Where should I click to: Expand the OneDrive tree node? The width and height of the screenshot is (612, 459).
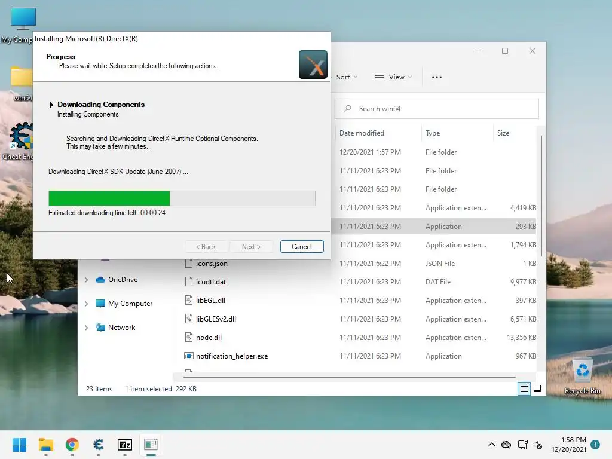(87, 280)
